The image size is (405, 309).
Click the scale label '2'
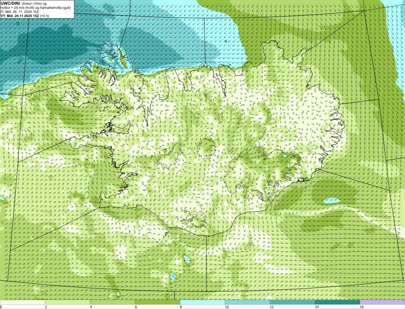tap(46, 307)
